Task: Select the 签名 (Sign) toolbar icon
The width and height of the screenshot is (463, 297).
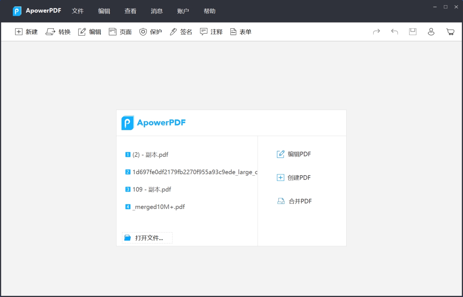Action: tap(181, 32)
